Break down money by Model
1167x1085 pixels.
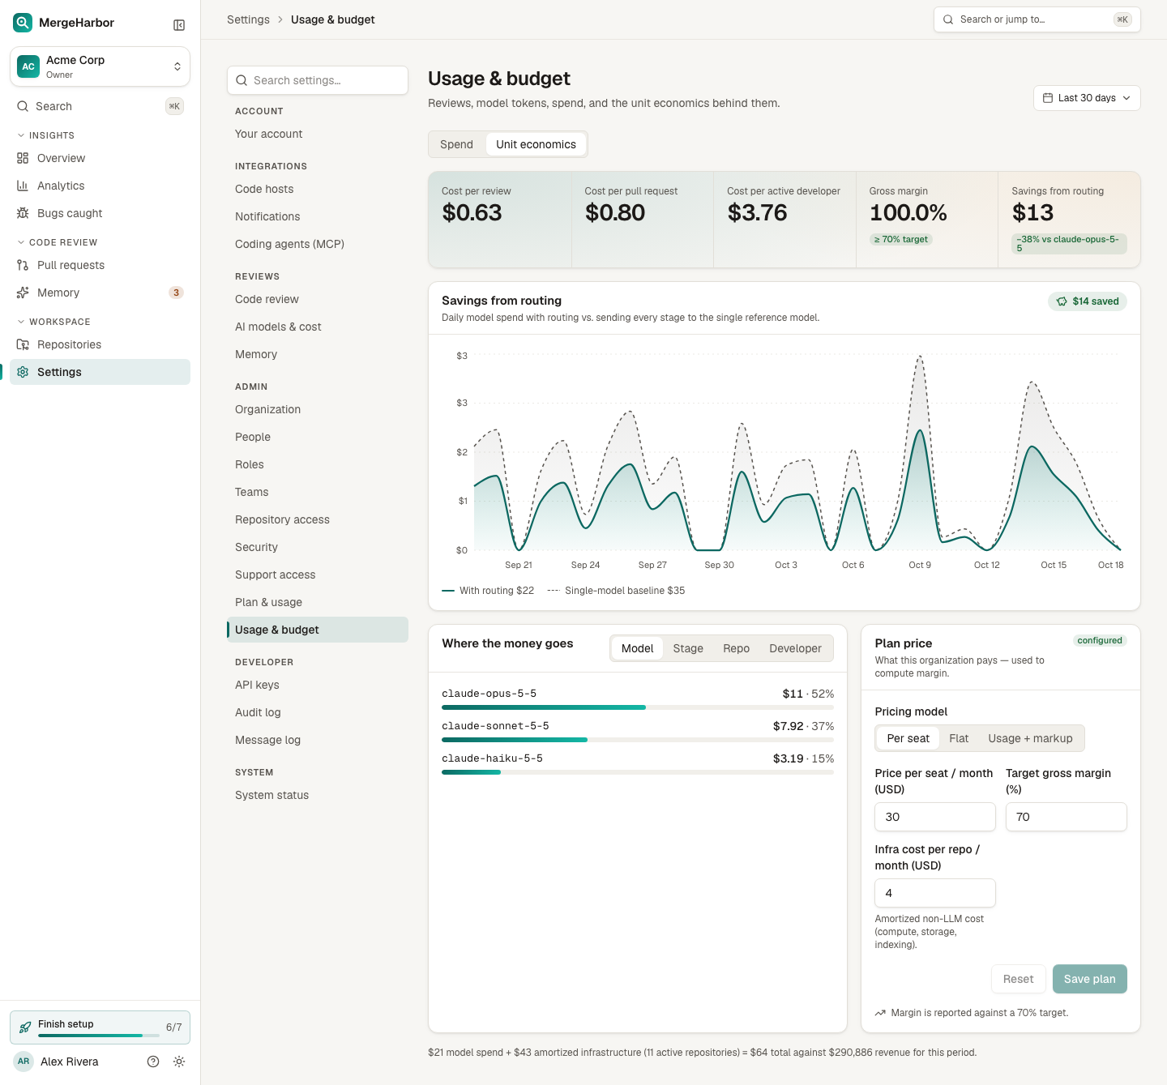(637, 648)
